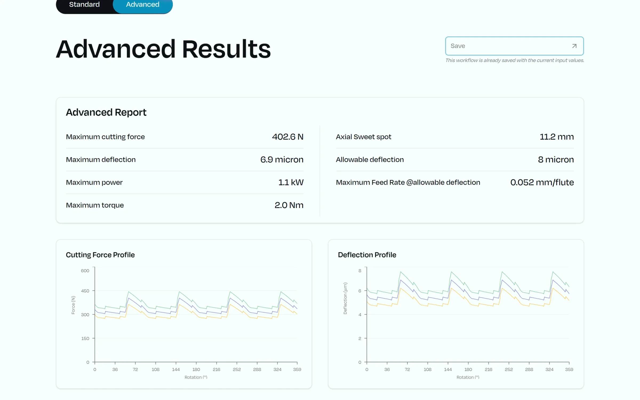Screen dimensions: 640x400
Task: Click the 359 tick on Deflection chart
Action: pyautogui.click(x=569, y=370)
